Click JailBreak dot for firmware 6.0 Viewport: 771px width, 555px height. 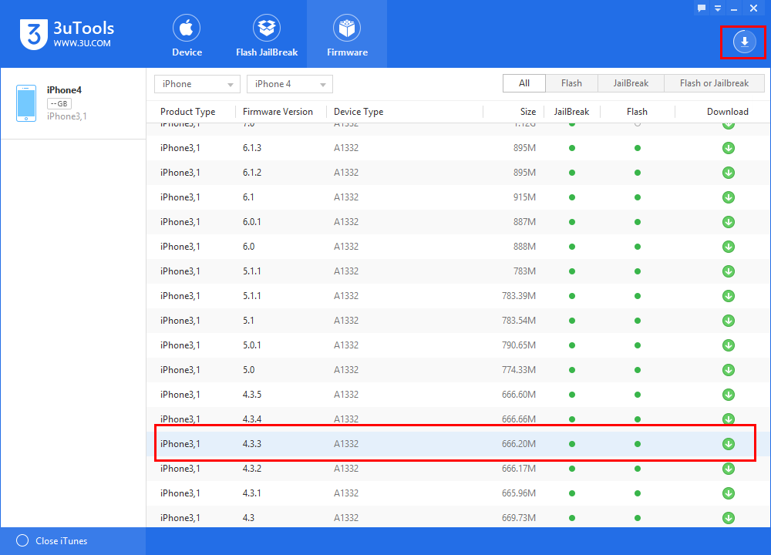(572, 247)
